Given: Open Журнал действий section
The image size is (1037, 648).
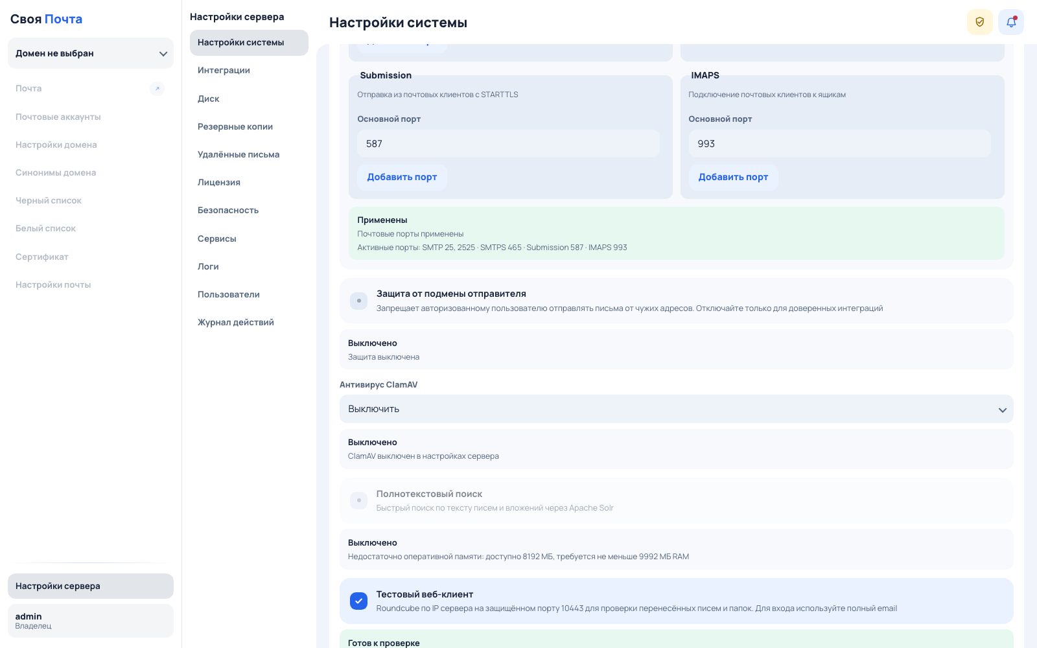Looking at the screenshot, I should (249, 322).
